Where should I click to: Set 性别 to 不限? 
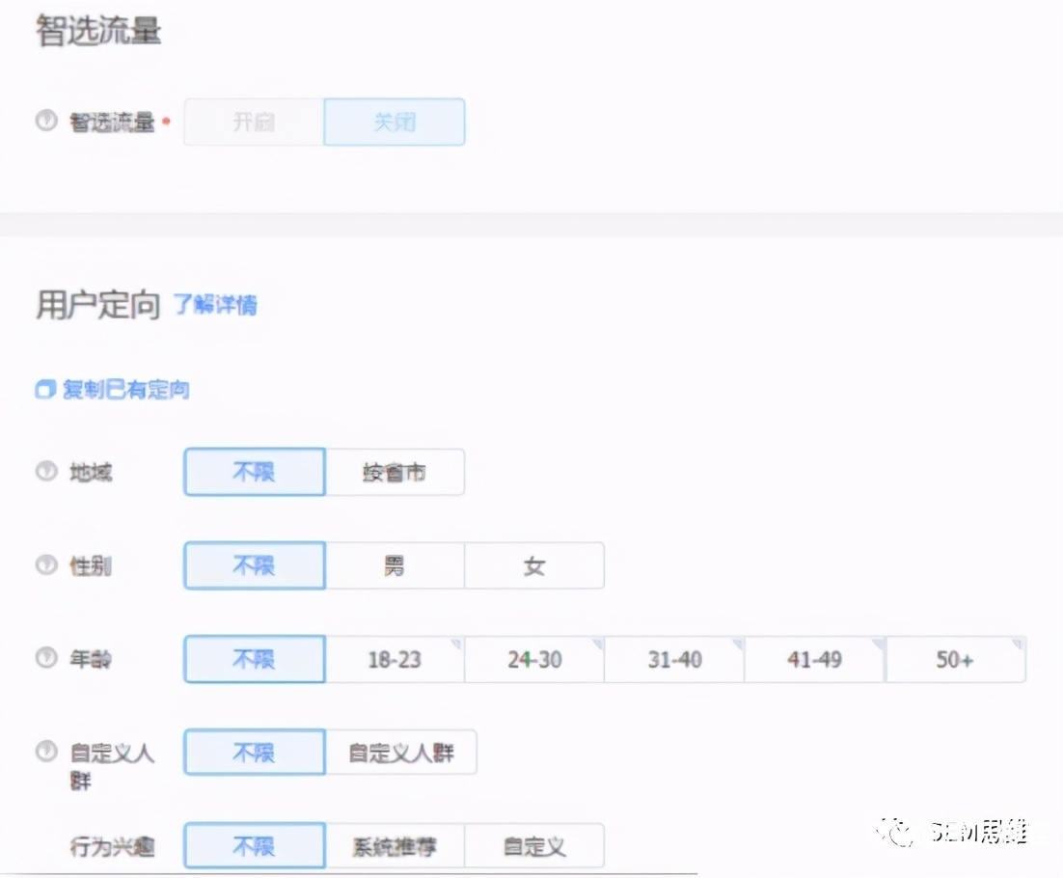tap(255, 565)
